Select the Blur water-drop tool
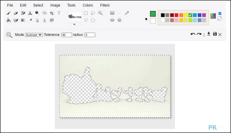This screenshot has width=231, height=133. 37,20
